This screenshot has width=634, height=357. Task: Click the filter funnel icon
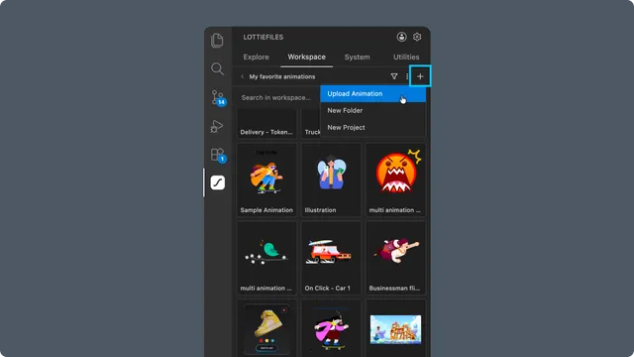coord(394,76)
